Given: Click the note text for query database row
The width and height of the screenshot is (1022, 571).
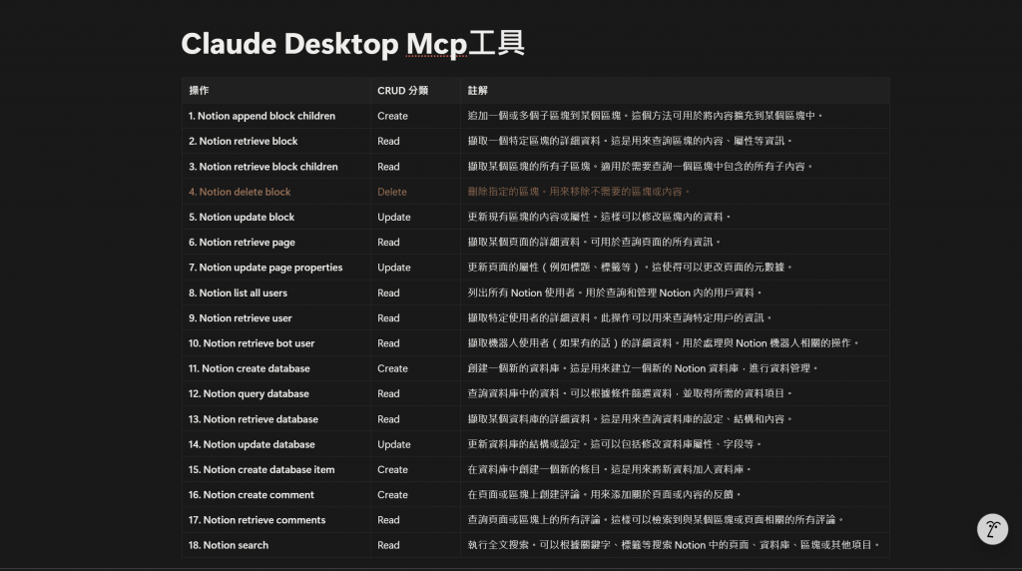Looking at the screenshot, I should [630, 393].
